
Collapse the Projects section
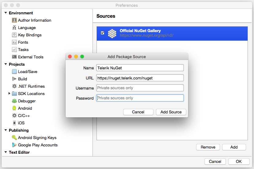pos(6,64)
